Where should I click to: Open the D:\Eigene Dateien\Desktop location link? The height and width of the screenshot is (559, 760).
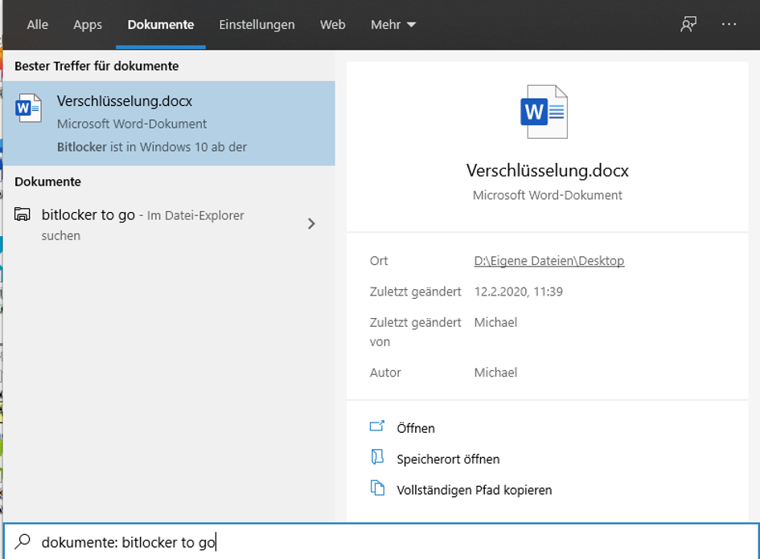click(548, 260)
